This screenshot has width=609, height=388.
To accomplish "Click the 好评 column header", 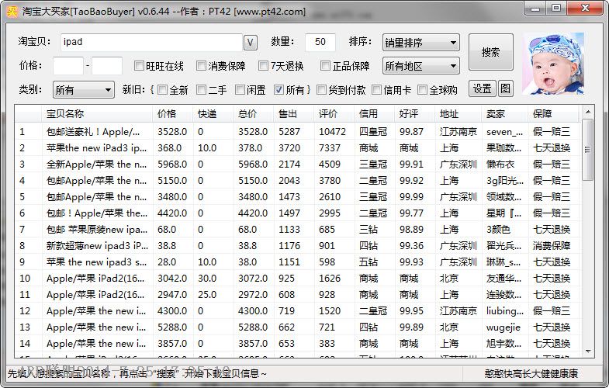I will (x=414, y=114).
